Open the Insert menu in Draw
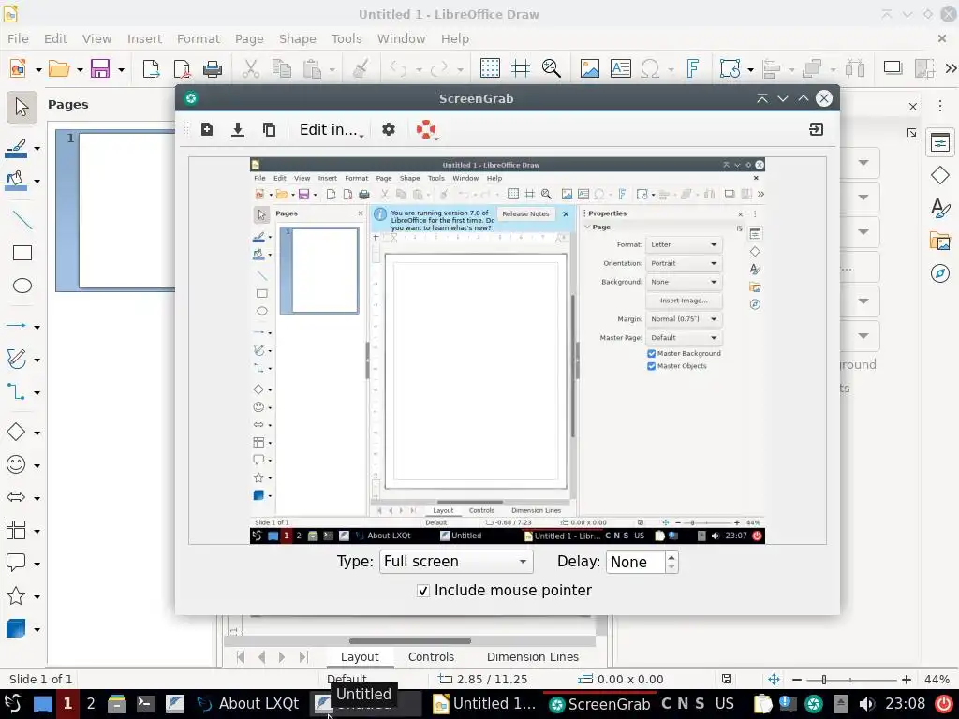 pos(144,38)
